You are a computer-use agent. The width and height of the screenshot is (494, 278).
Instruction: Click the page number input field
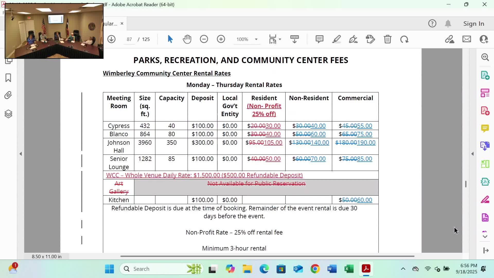click(x=129, y=39)
